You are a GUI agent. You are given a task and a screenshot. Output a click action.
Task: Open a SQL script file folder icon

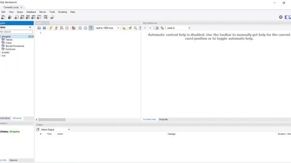pos(39,28)
